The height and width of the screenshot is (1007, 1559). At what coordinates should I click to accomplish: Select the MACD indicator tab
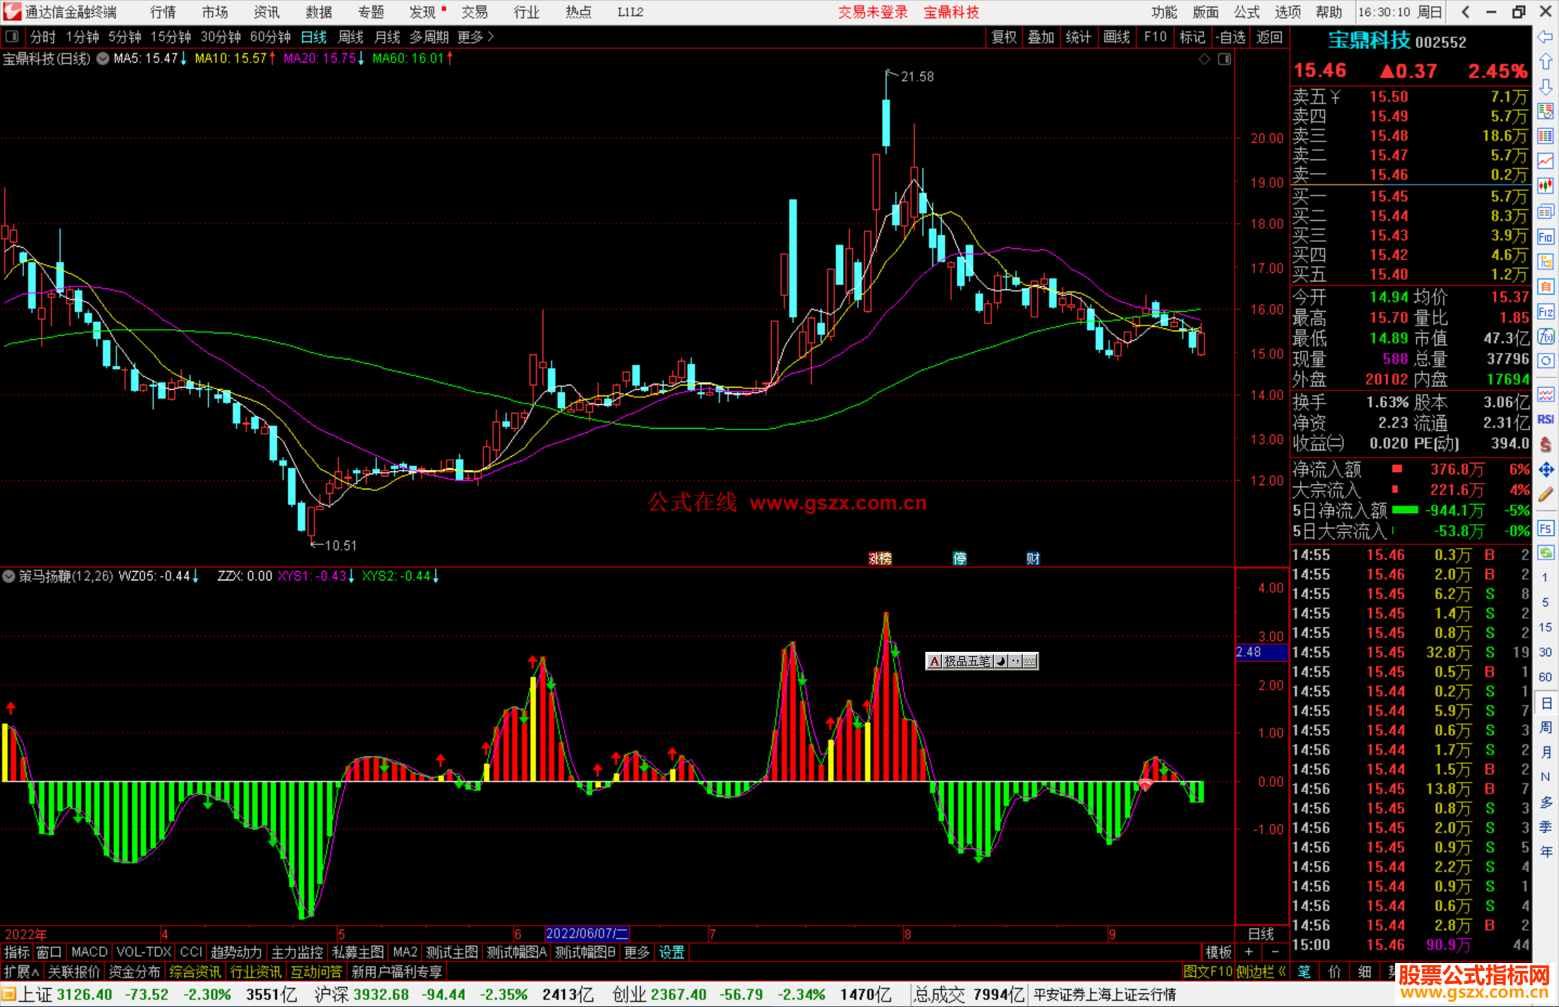(x=89, y=952)
